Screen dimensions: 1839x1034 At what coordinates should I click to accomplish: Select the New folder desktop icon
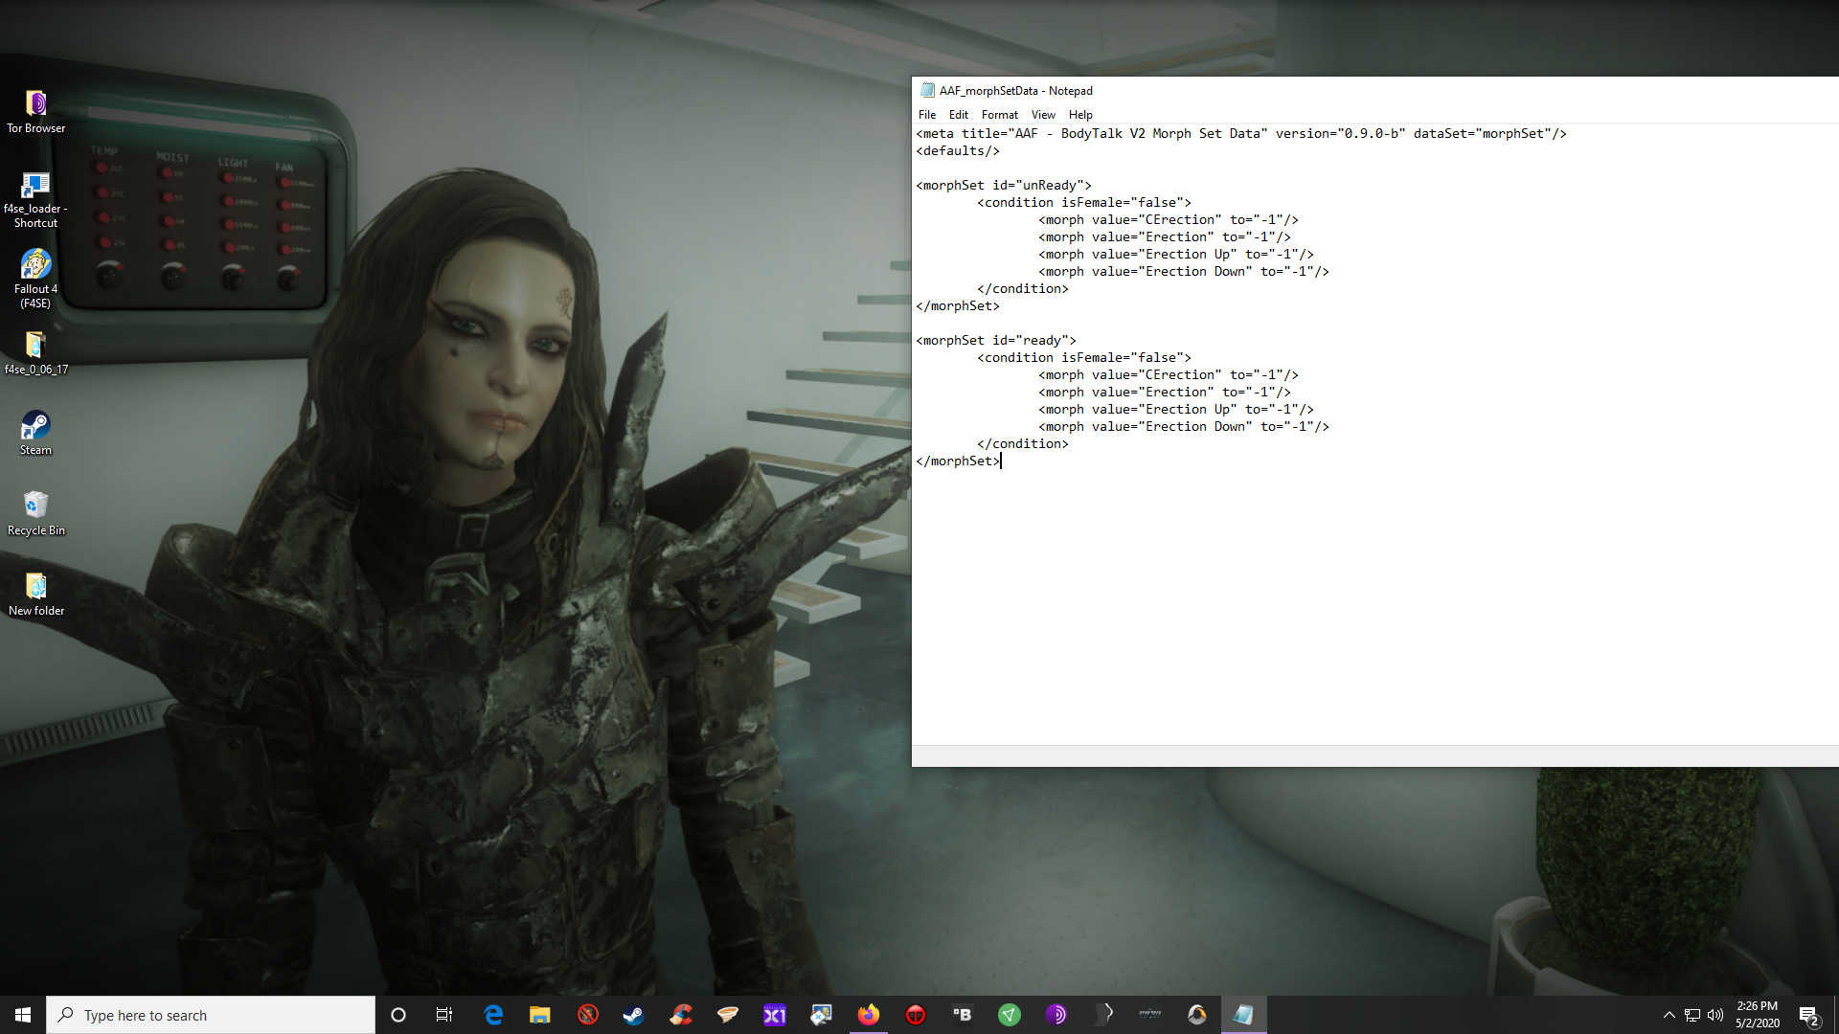click(x=35, y=594)
